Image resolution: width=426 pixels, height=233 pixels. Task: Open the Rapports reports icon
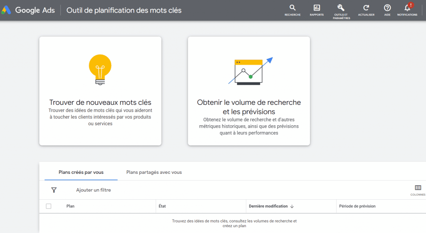pos(317,8)
